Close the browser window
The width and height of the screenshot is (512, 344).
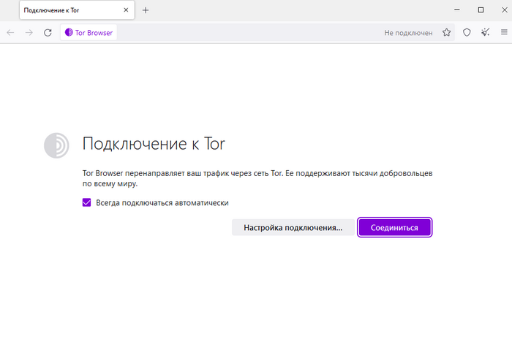(504, 10)
